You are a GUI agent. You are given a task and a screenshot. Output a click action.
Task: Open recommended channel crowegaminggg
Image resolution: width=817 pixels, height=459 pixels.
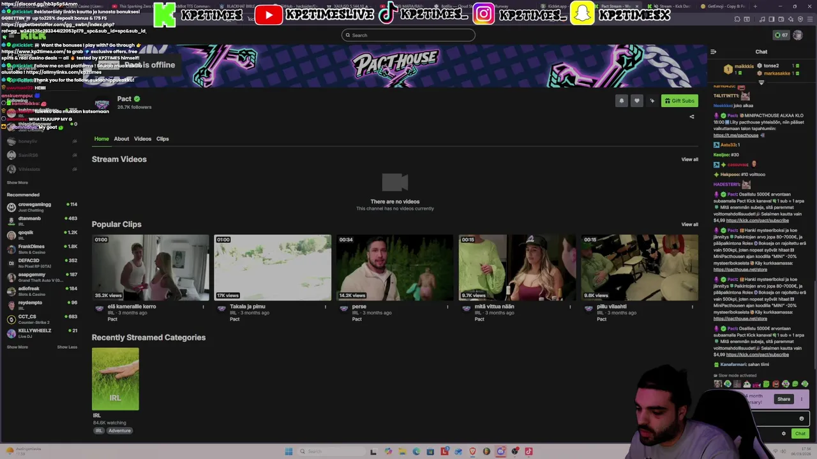click(x=41, y=207)
